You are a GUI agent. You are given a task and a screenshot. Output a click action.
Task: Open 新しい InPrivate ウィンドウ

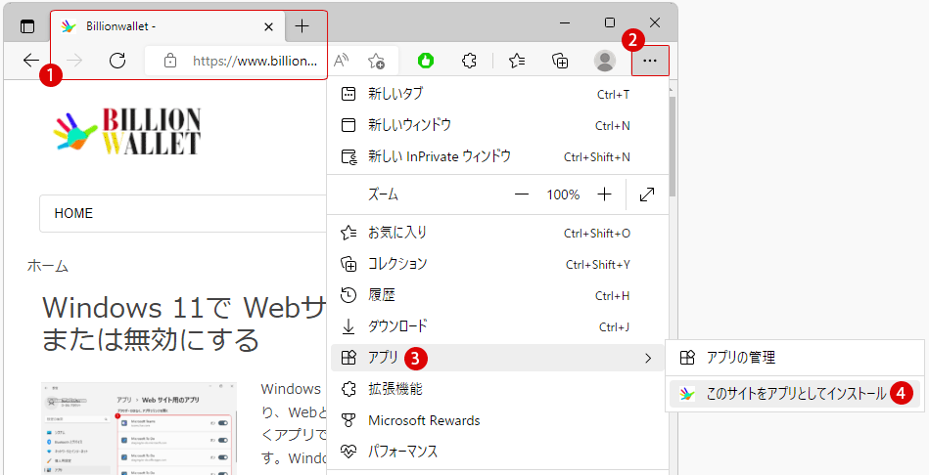(497, 156)
